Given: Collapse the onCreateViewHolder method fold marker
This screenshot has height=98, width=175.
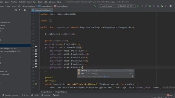Looking at the screenshot, I should [39, 84].
